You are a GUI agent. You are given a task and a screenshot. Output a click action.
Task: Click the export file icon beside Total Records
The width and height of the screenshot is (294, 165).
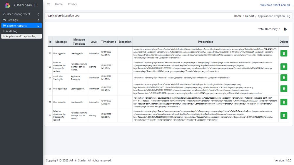(285, 29)
